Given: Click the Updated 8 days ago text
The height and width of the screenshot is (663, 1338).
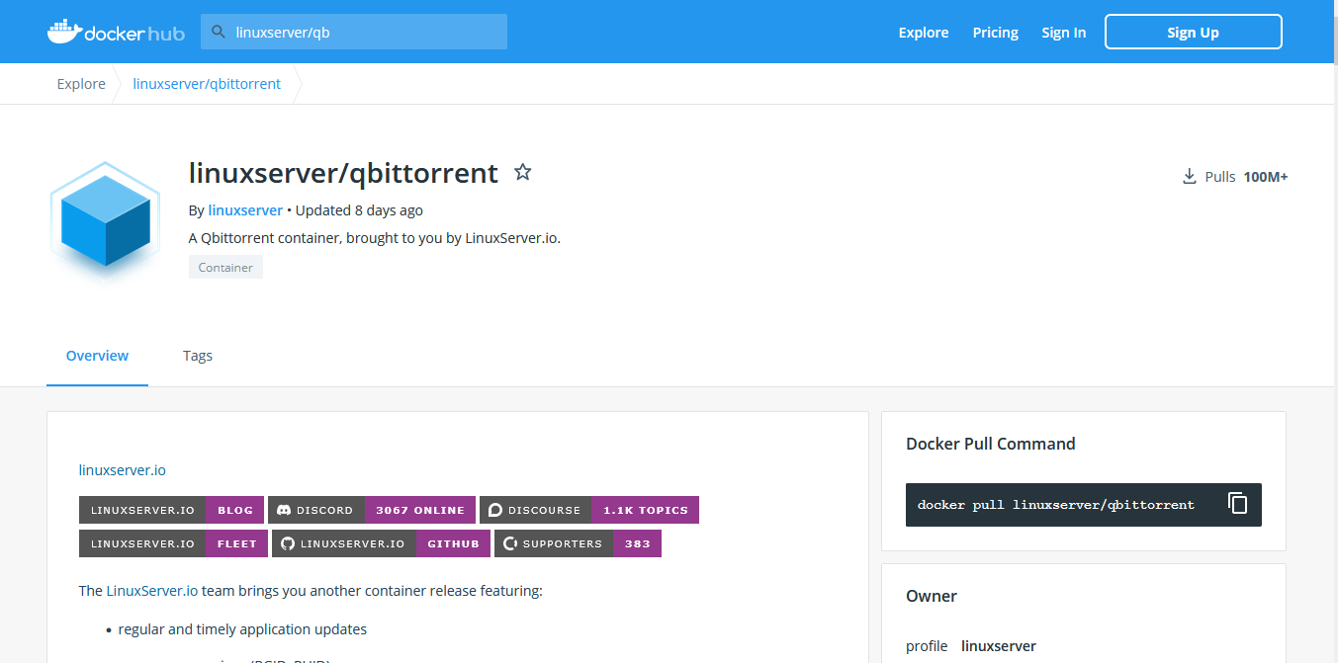Looking at the screenshot, I should 359,210.
